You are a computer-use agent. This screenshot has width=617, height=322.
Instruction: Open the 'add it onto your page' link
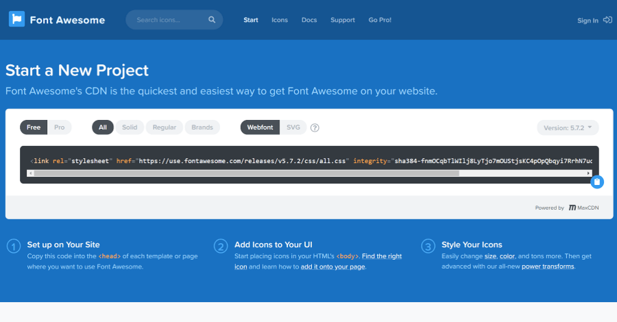[333, 267]
